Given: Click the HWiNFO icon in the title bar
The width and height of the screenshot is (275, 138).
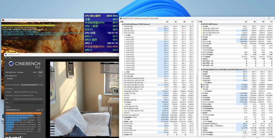Looking at the screenshot, I should click(x=121, y=18).
